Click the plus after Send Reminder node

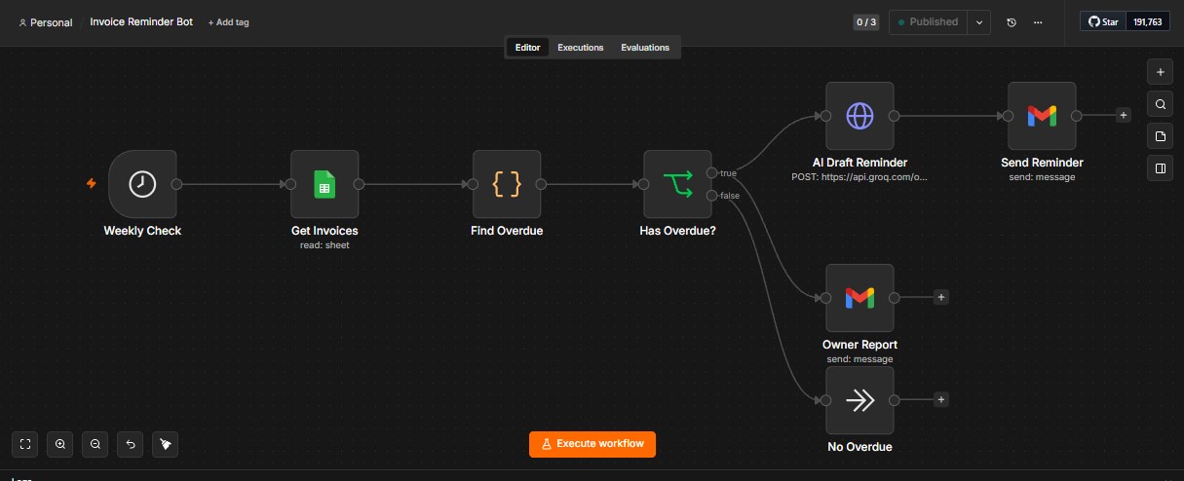click(1123, 115)
